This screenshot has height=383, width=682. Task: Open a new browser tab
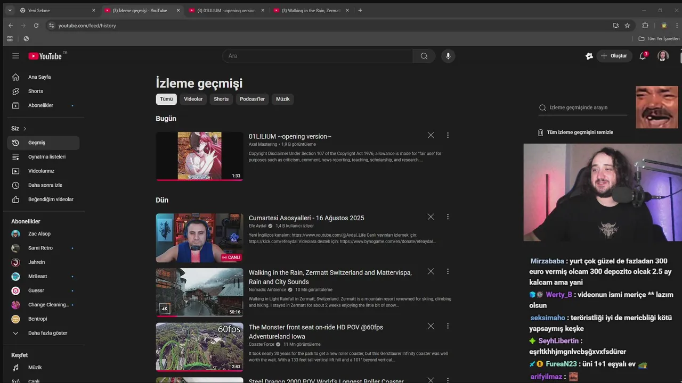[360, 10]
